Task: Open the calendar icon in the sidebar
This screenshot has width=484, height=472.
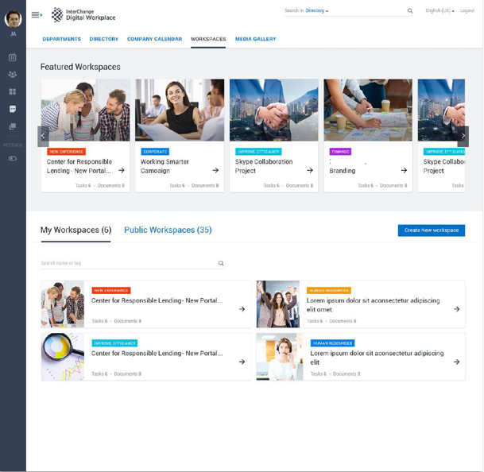Action: [x=13, y=57]
